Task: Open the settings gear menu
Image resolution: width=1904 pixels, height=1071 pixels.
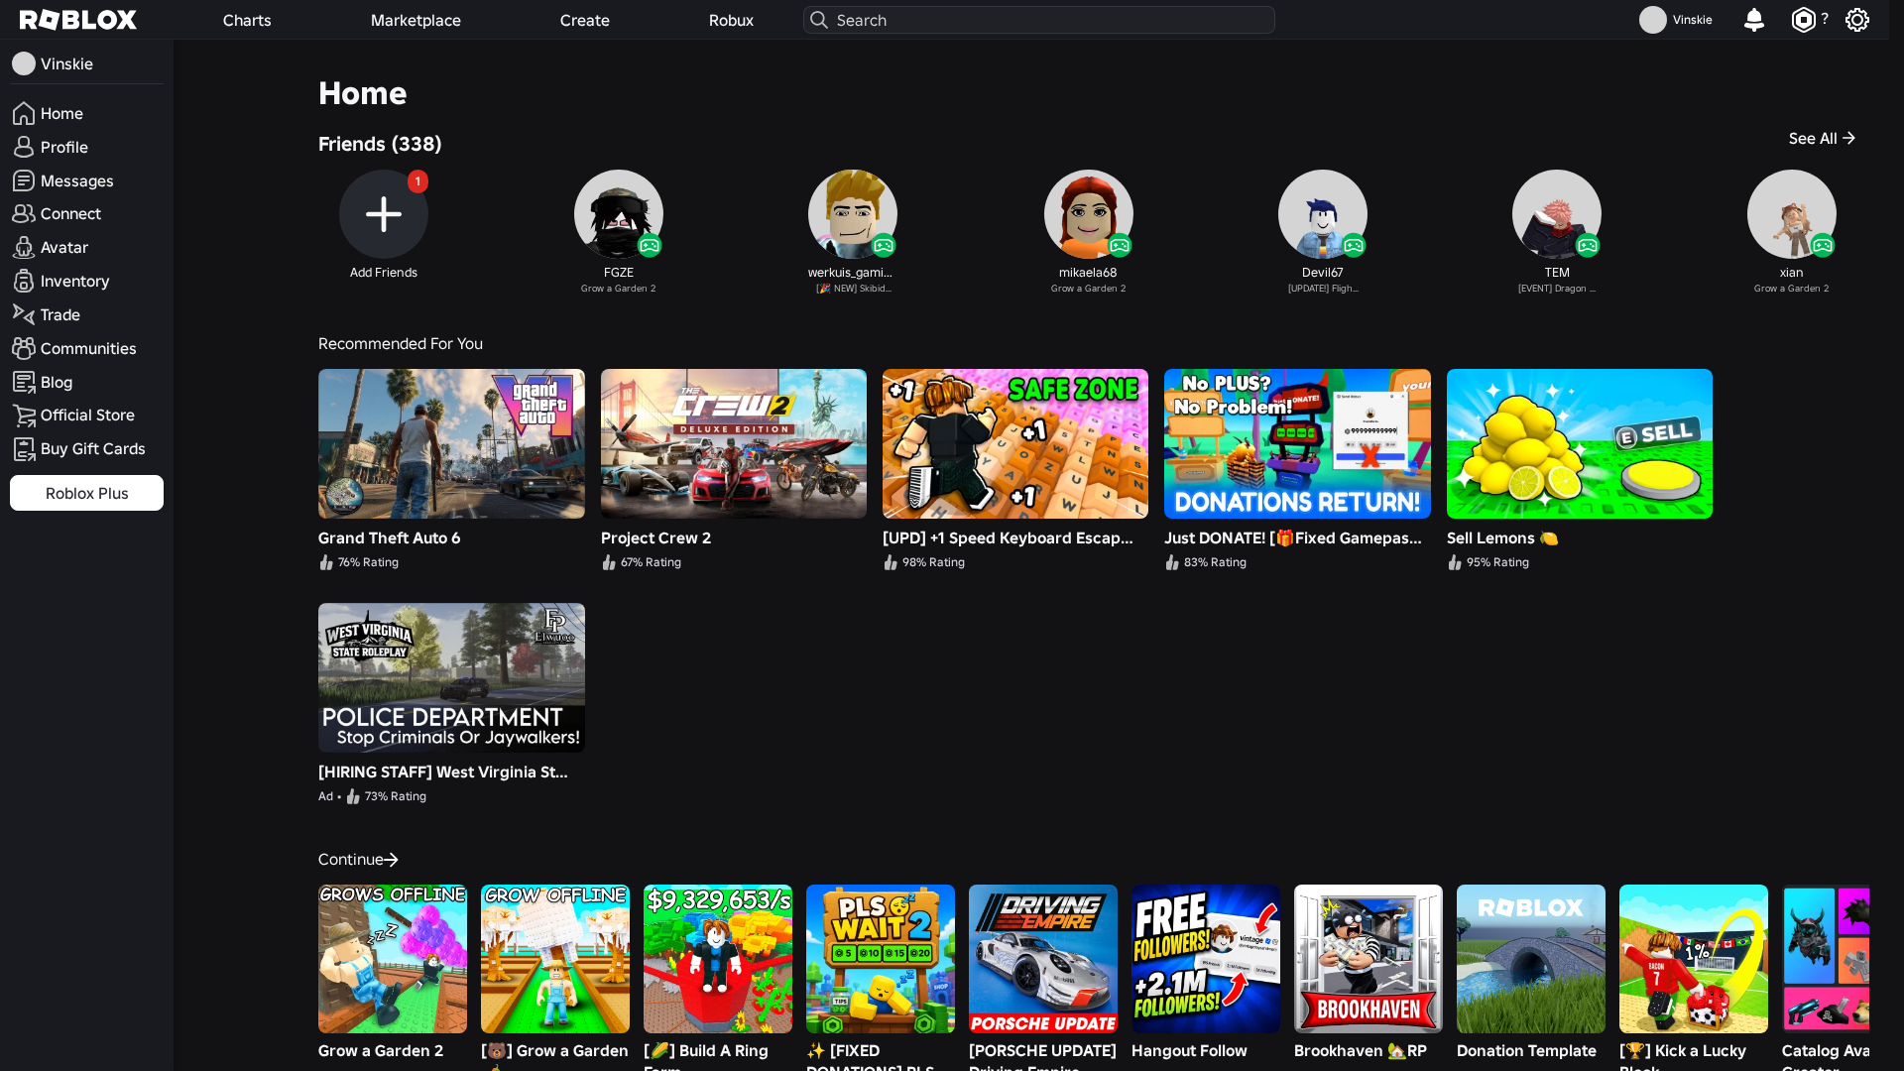Action: click(1856, 20)
